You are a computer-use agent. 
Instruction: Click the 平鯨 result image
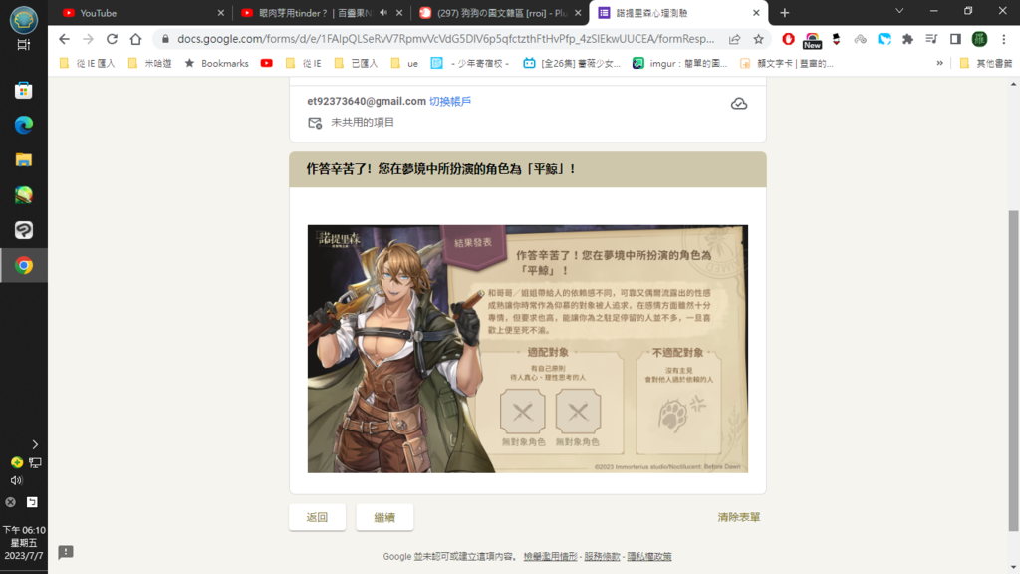point(528,349)
